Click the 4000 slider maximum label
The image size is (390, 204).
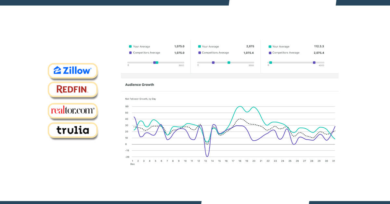point(321,66)
